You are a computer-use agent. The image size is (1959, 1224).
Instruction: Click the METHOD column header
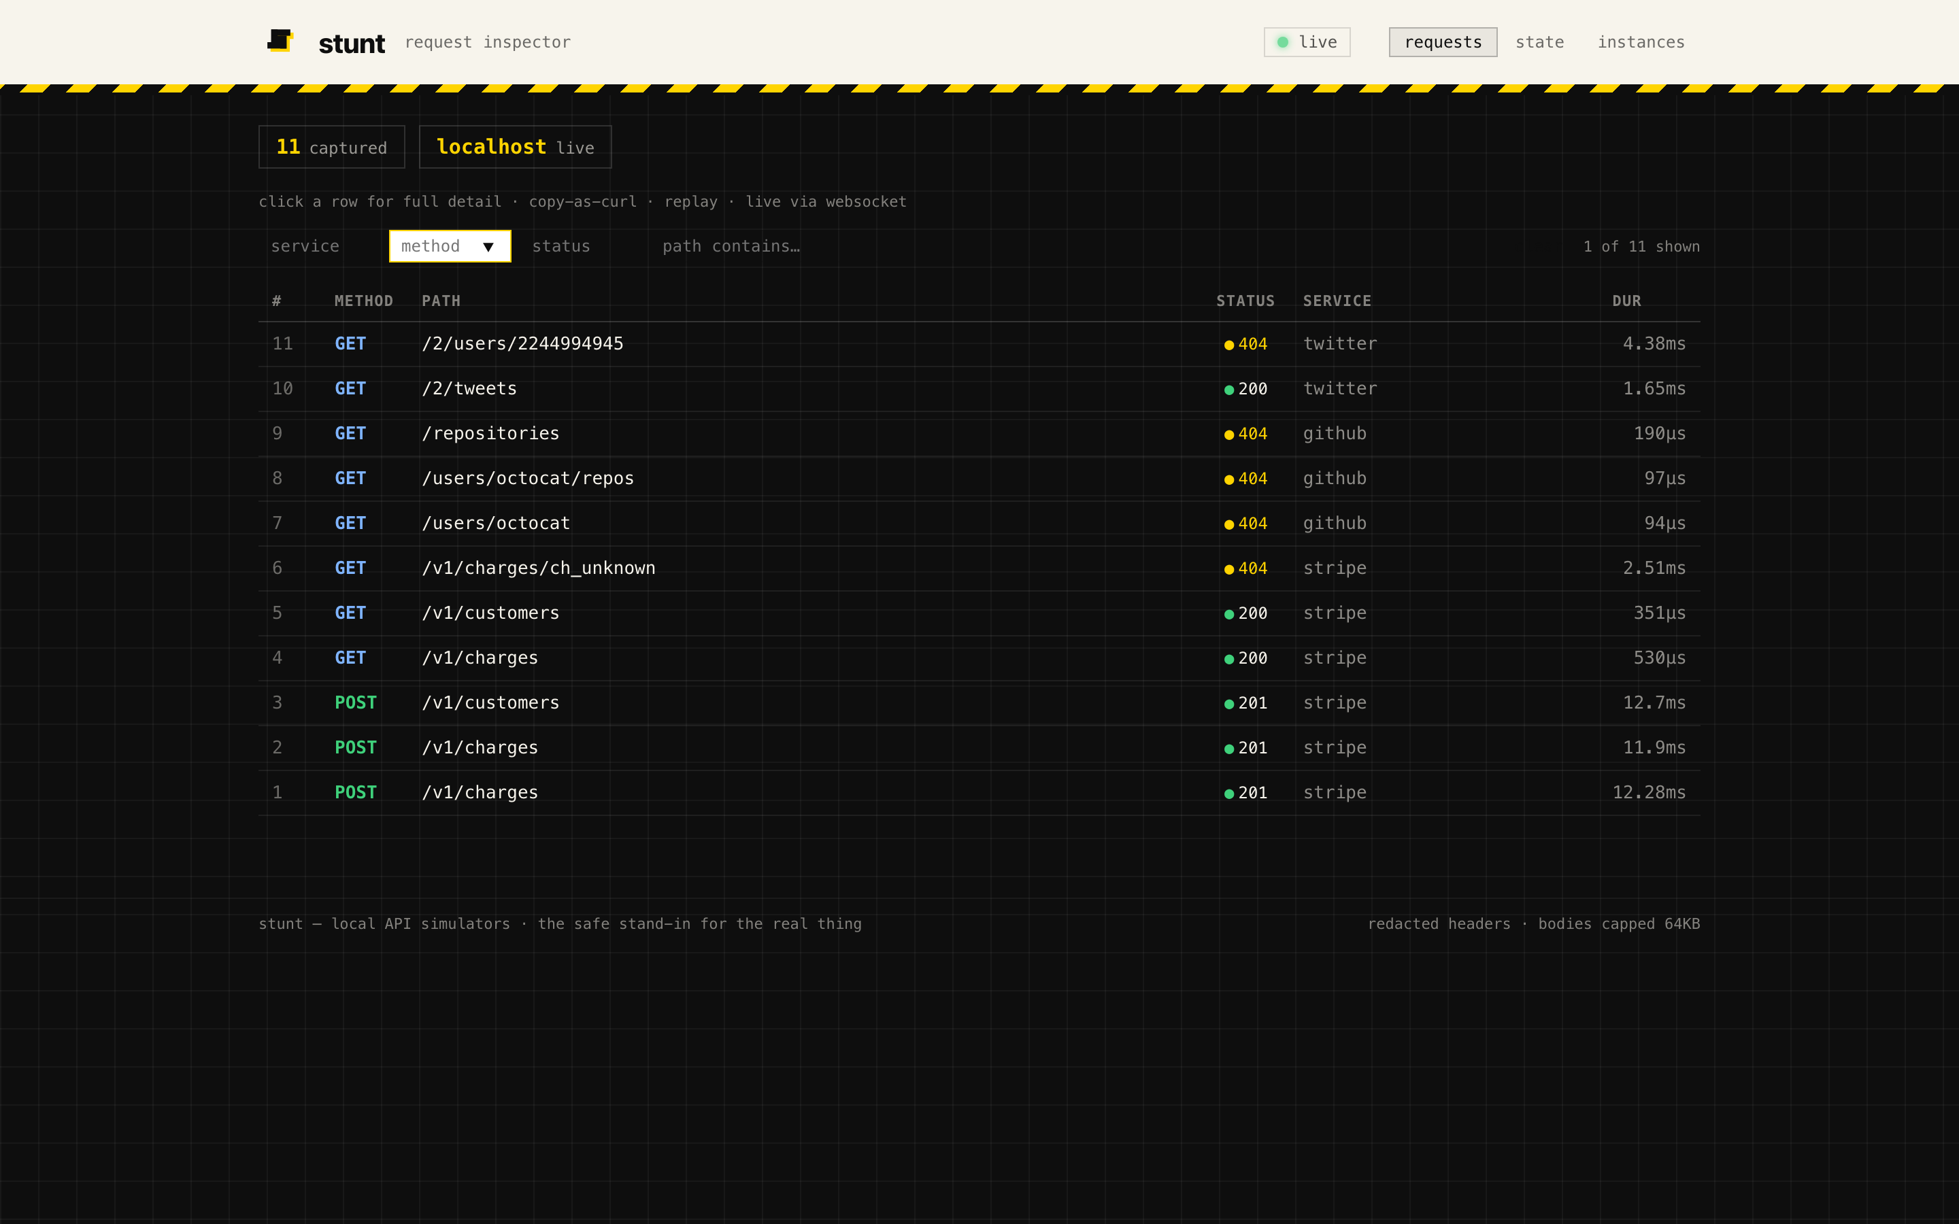pos(363,301)
